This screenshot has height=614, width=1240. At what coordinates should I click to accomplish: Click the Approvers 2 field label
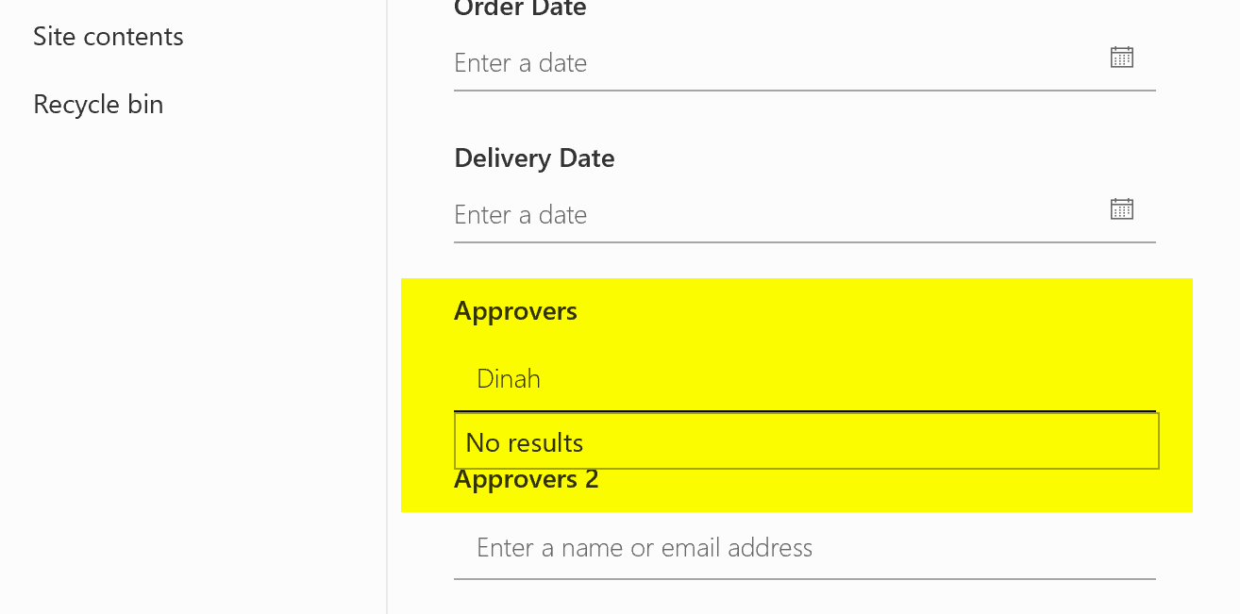point(526,481)
